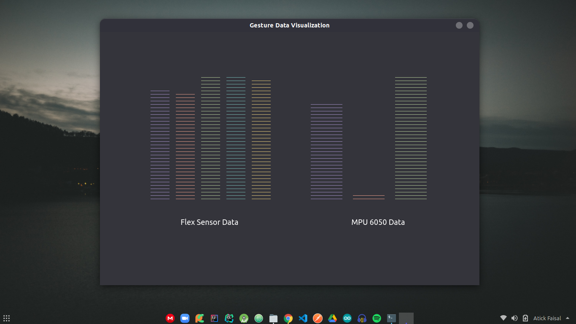Screen dimensions: 576x324
Task: Click the Flex Sensor Data label
Action: [x=209, y=222]
